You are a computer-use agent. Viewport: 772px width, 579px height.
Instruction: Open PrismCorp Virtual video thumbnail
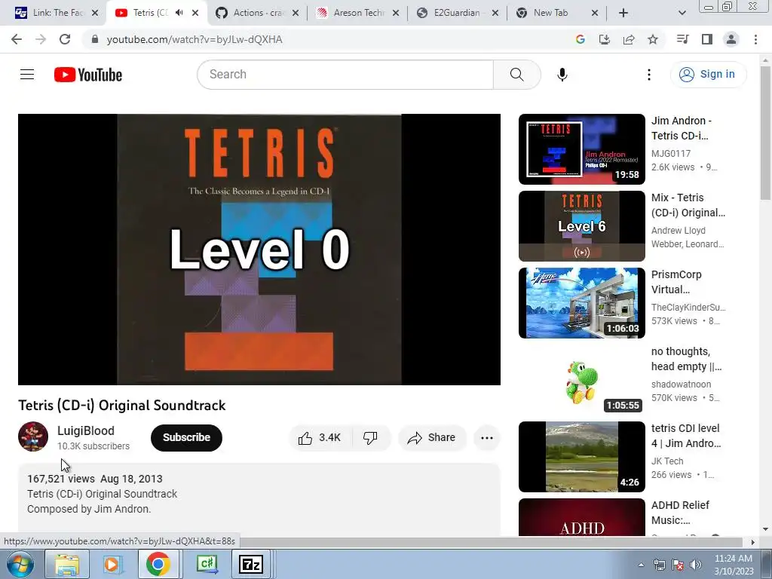(582, 303)
